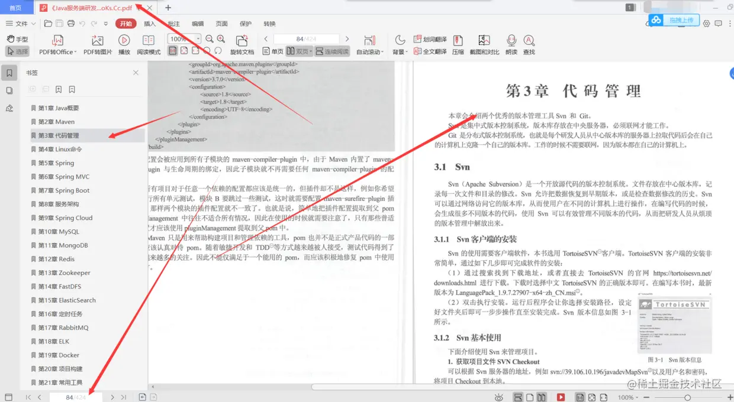Screen dimensions: 734x402
Task: Open the find tool (查找)
Action: [x=529, y=45]
